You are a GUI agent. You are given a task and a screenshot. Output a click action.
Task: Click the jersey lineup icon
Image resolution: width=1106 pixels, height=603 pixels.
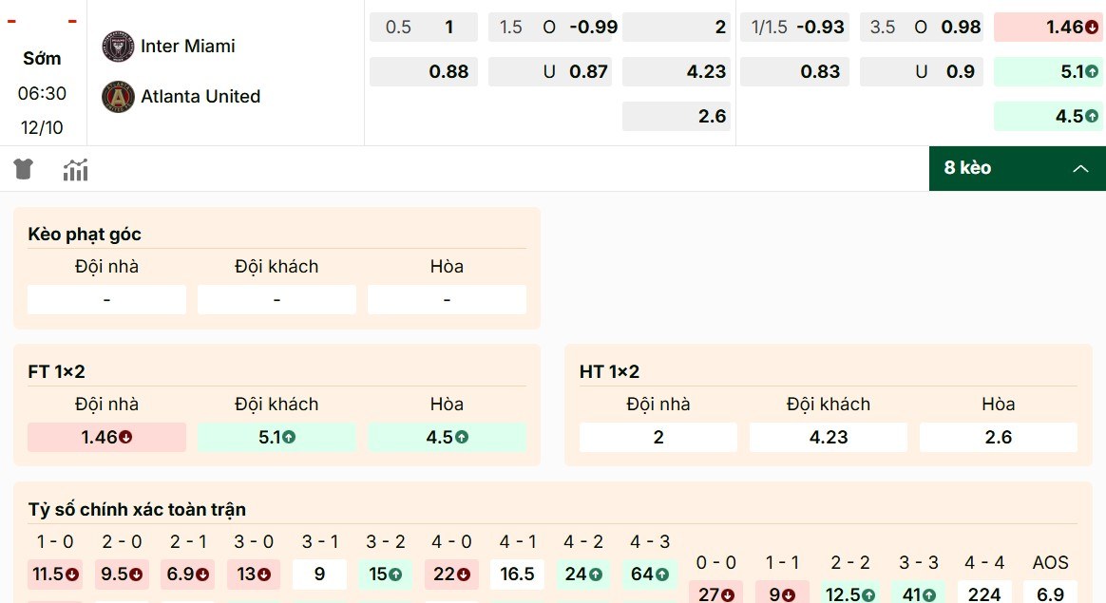24,170
